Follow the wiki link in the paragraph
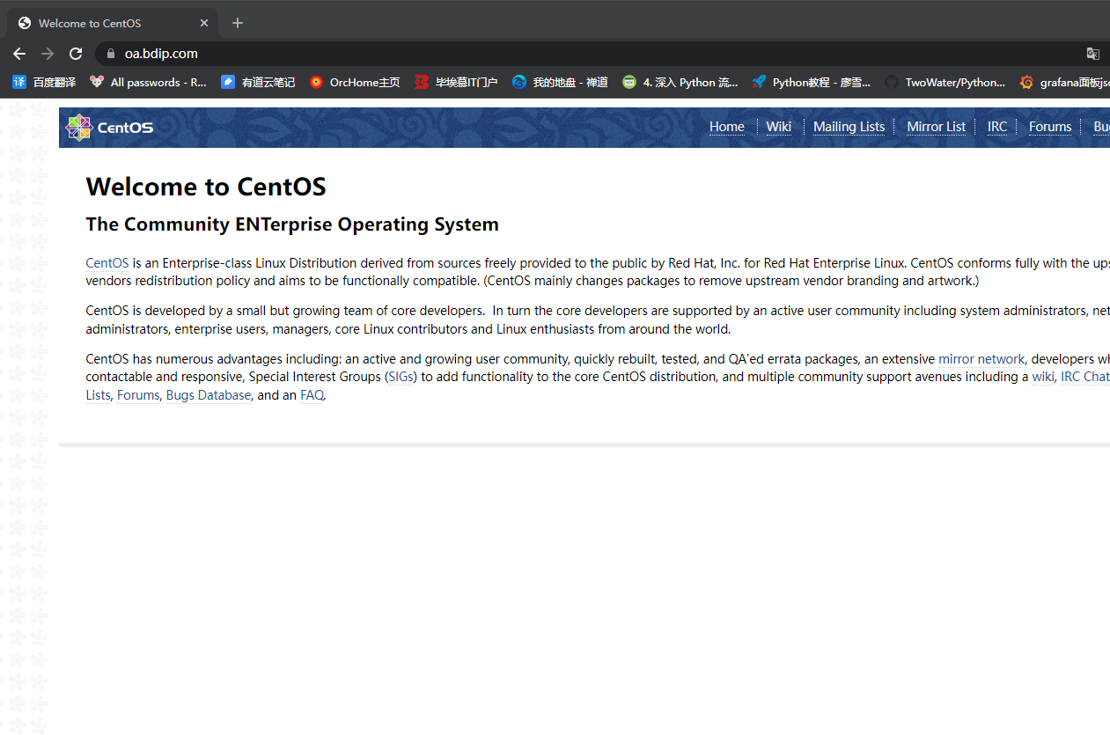The height and width of the screenshot is (735, 1110). [x=1043, y=377]
